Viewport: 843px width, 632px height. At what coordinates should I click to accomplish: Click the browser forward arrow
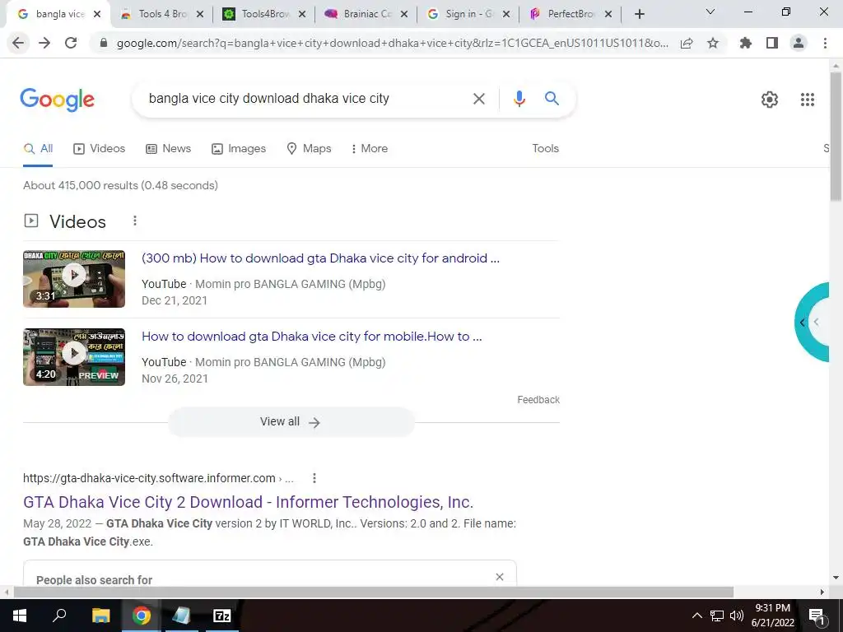(44, 43)
